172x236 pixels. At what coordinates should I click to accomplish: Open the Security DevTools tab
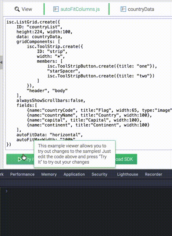click(x=100, y=174)
